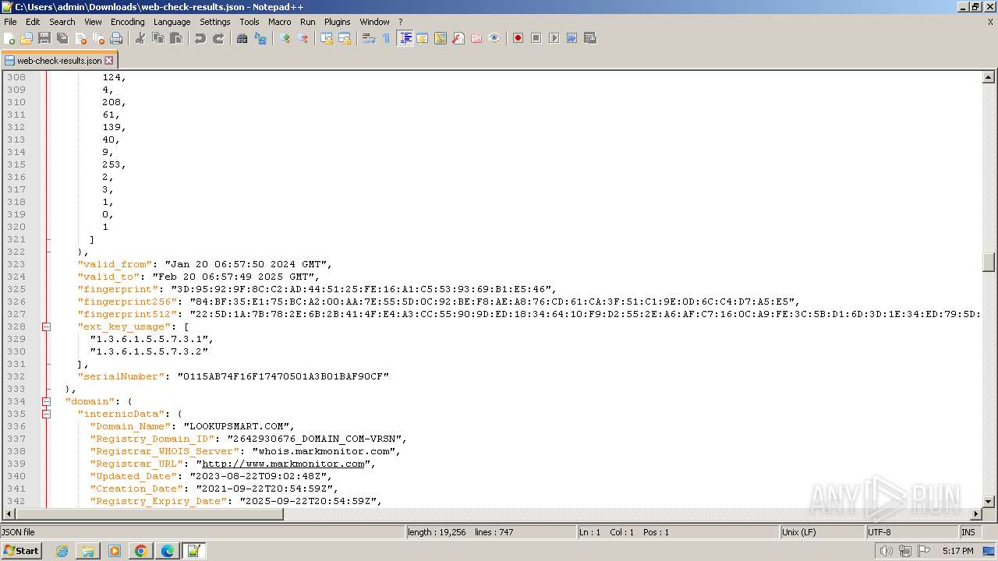The width and height of the screenshot is (998, 561).
Task: Click the horizontal scrollbar left arrow
Action: (x=9, y=514)
